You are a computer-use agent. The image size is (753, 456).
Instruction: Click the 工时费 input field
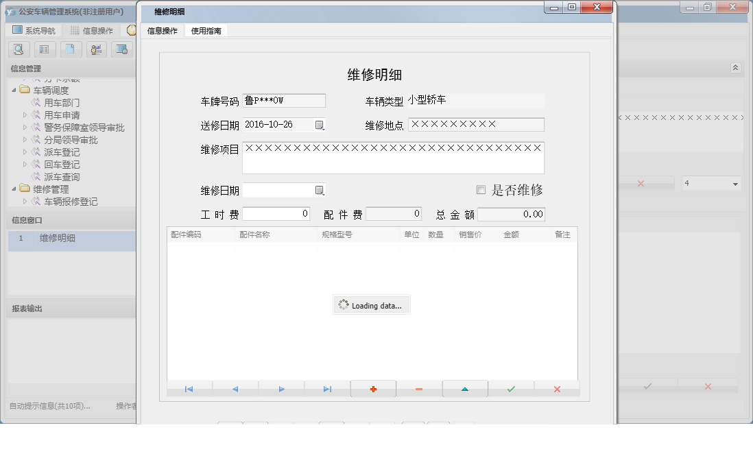tap(276, 213)
